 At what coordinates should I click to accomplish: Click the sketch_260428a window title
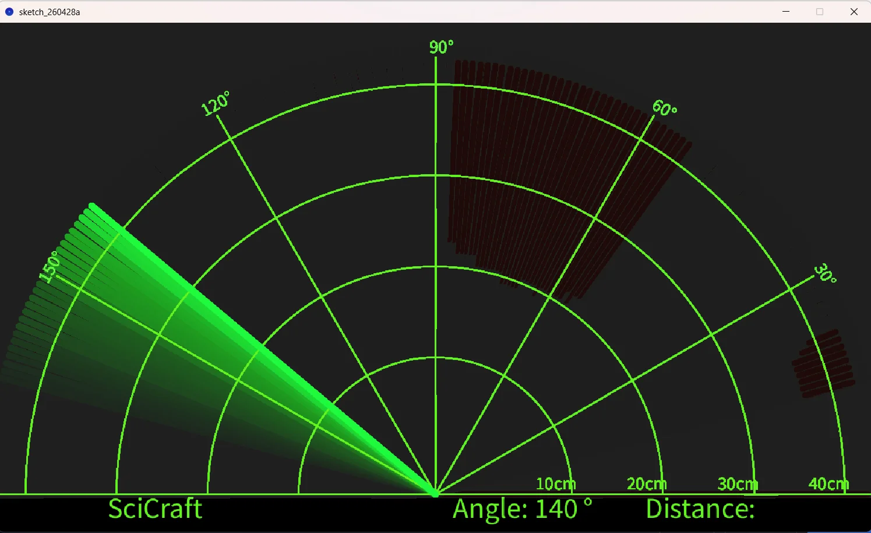pos(50,12)
